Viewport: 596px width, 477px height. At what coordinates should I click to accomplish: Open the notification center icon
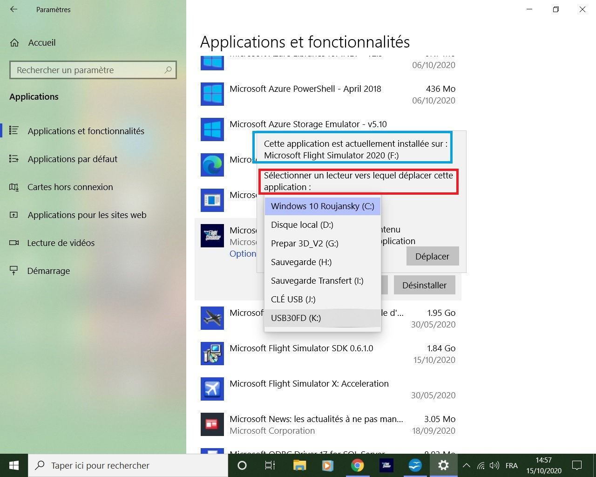[577, 465]
